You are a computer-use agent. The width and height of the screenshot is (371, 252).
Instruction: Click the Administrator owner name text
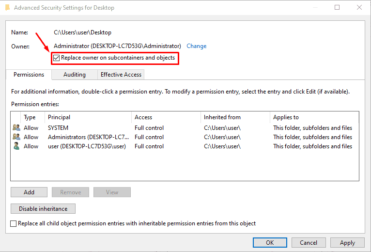117,46
